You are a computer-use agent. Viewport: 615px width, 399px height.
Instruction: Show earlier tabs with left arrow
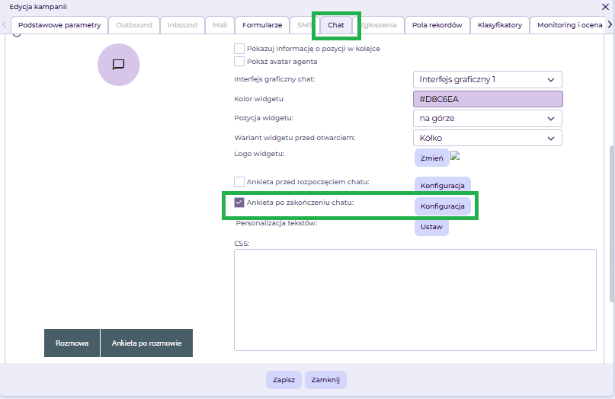pyautogui.click(x=5, y=24)
